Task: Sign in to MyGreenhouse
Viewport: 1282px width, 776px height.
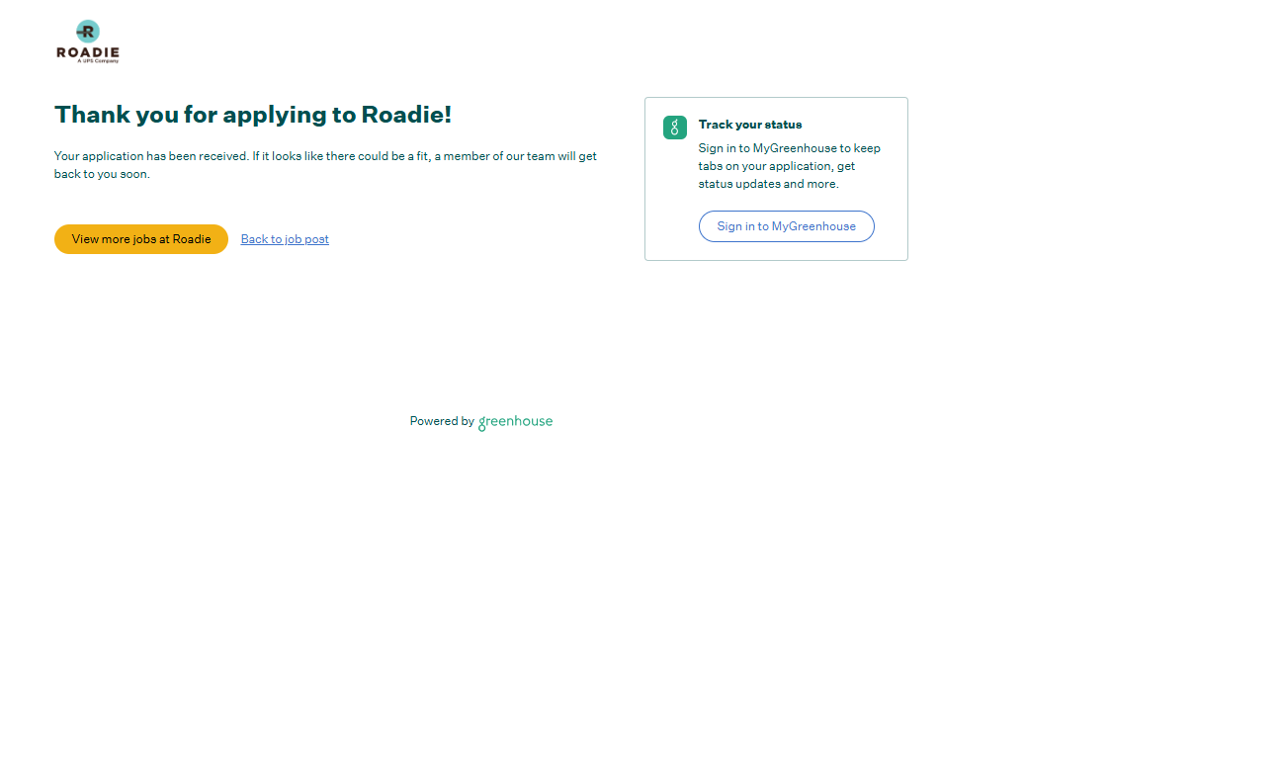Action: click(x=786, y=226)
